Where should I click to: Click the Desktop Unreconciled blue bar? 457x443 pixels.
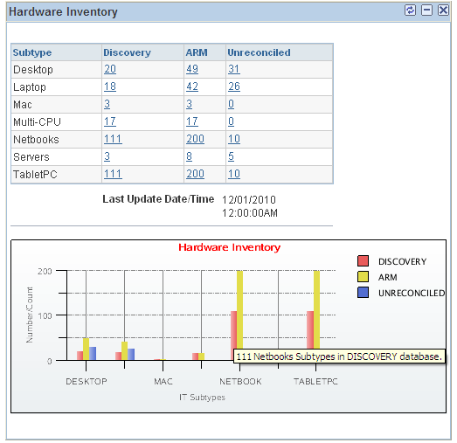coord(93,354)
